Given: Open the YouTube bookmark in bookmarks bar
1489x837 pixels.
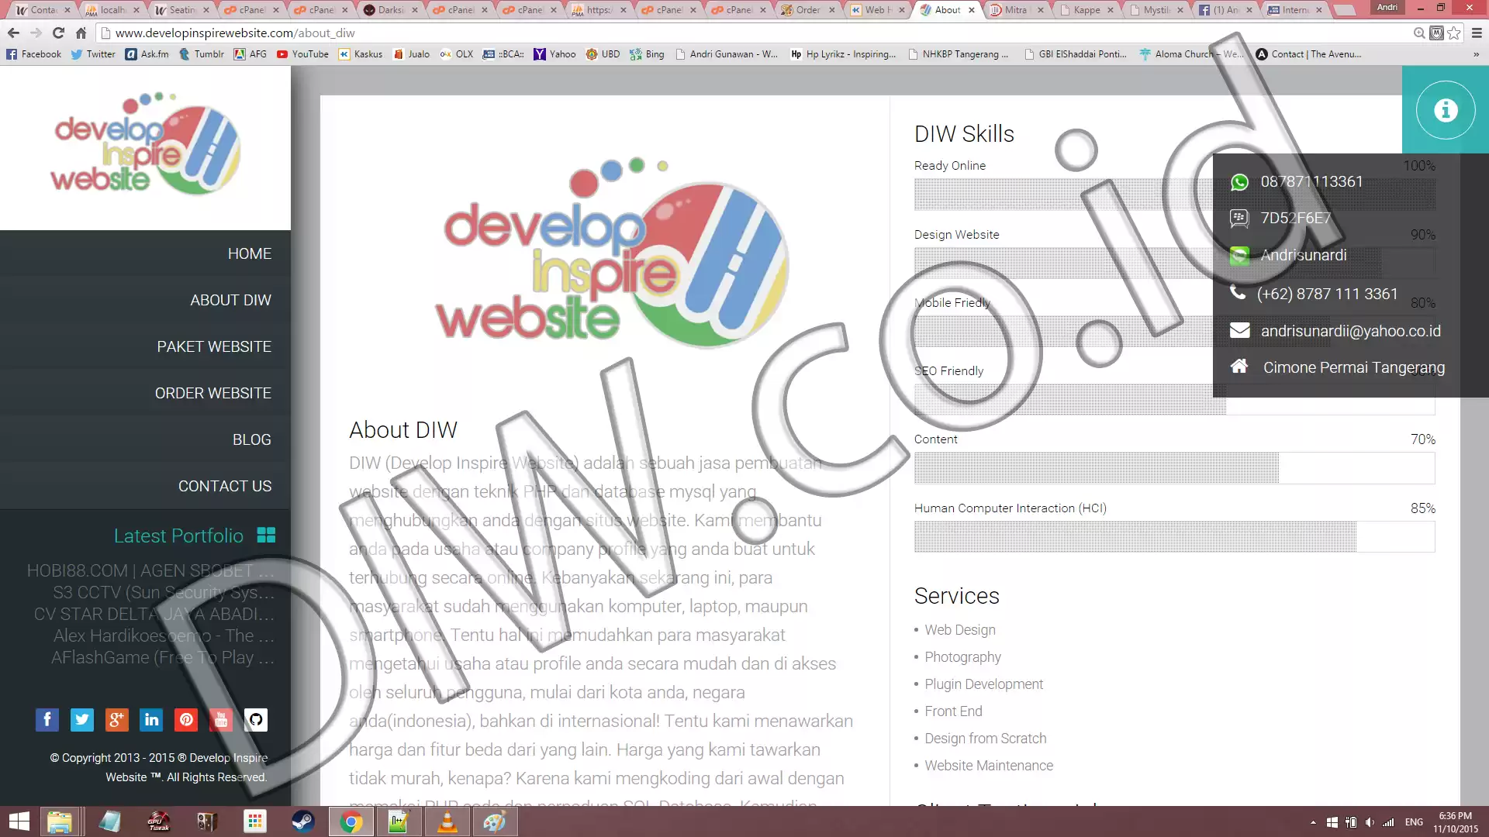Looking at the screenshot, I should (302, 54).
